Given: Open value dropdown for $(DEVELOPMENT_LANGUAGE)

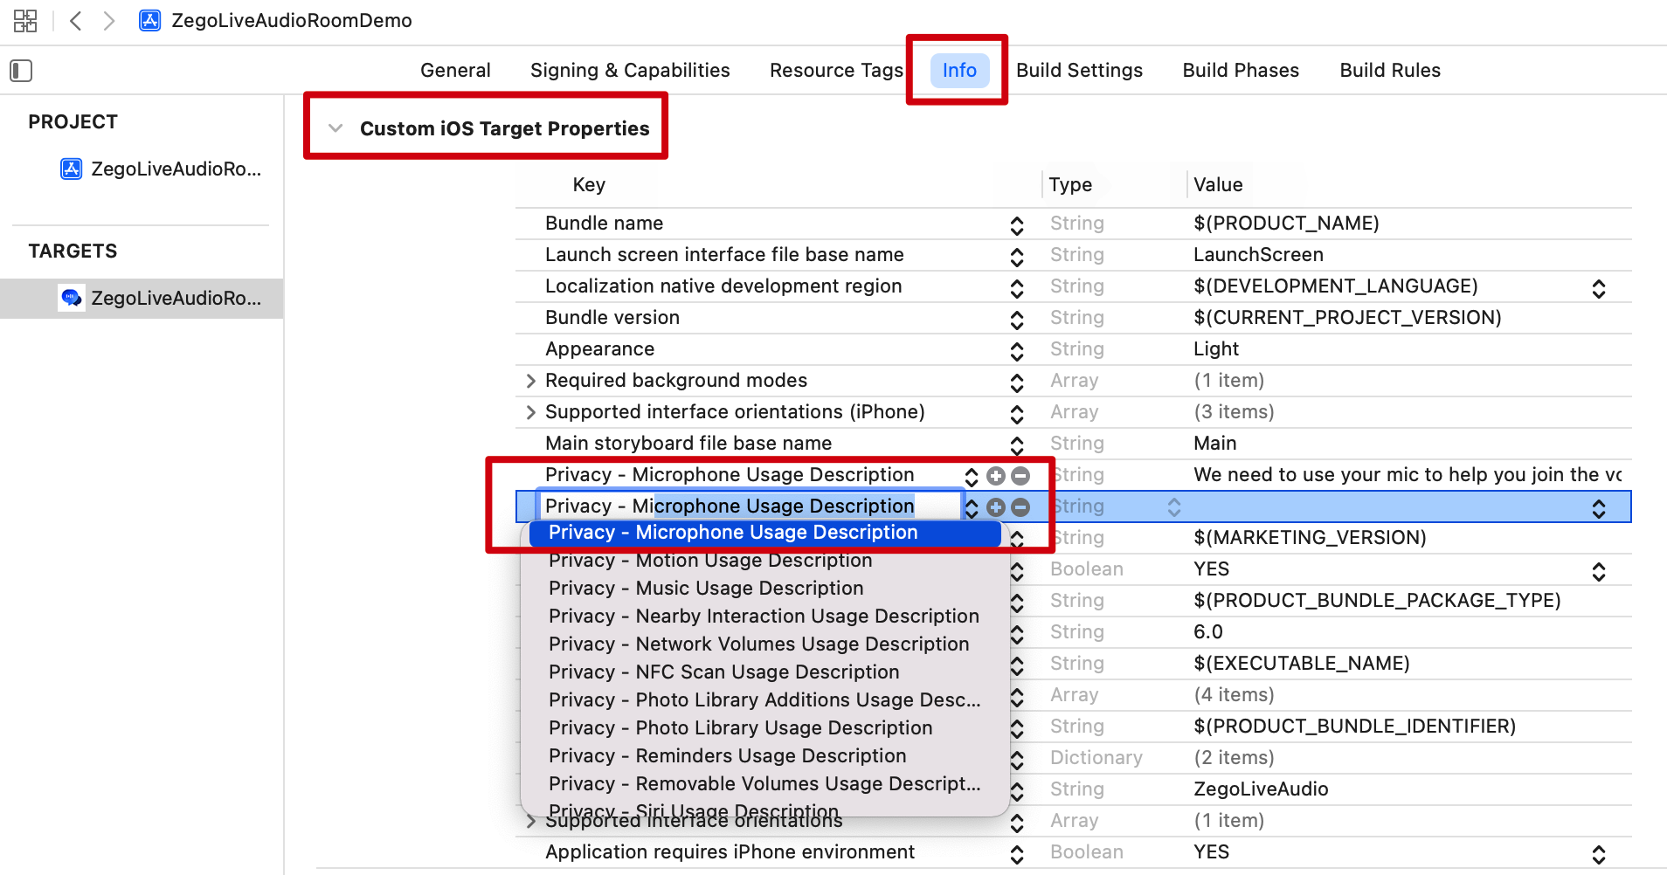Looking at the screenshot, I should click(1599, 288).
